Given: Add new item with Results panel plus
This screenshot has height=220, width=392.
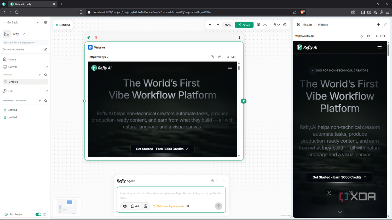Looking at the screenshot, I should click(x=378, y=25).
